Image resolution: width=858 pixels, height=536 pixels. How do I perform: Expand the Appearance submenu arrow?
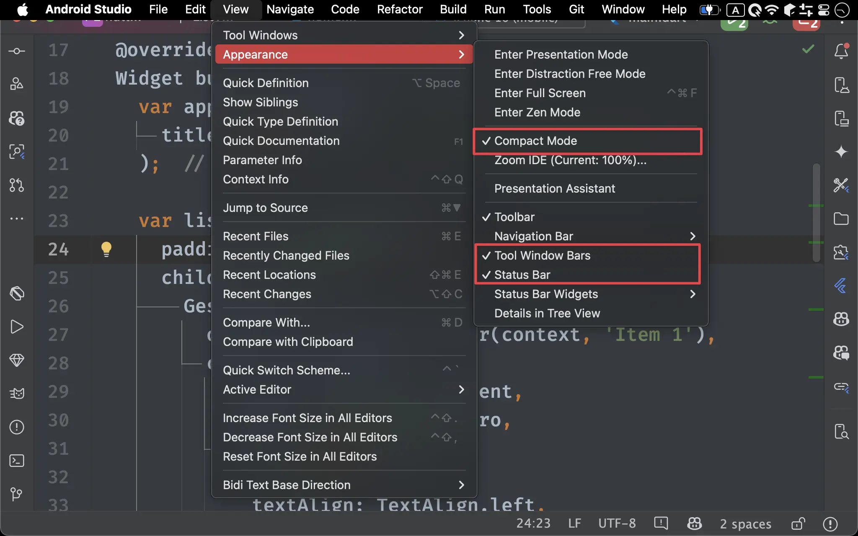(461, 54)
